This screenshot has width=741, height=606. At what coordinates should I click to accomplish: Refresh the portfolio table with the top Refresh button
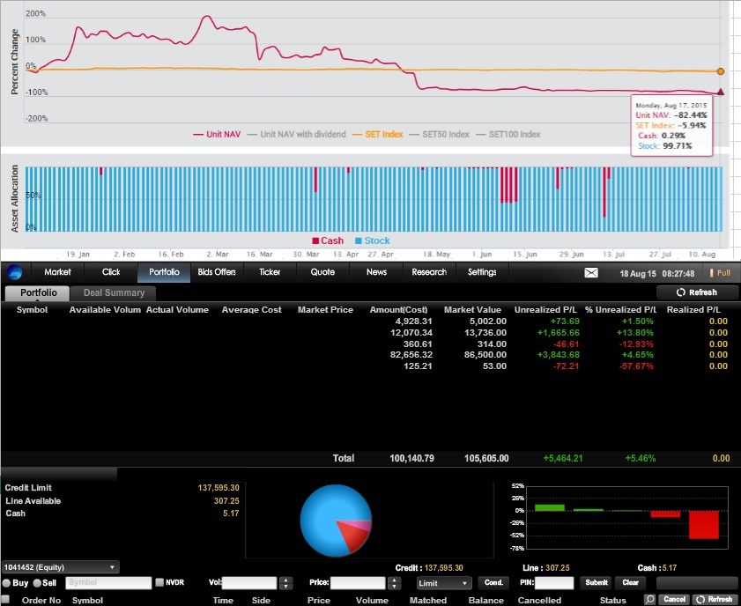(697, 292)
